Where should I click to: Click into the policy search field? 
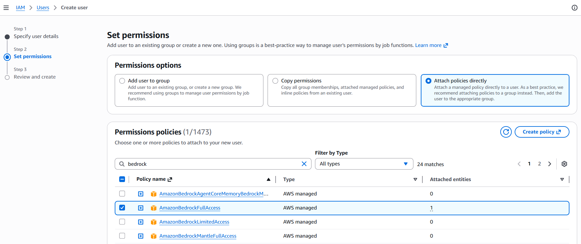click(212, 164)
